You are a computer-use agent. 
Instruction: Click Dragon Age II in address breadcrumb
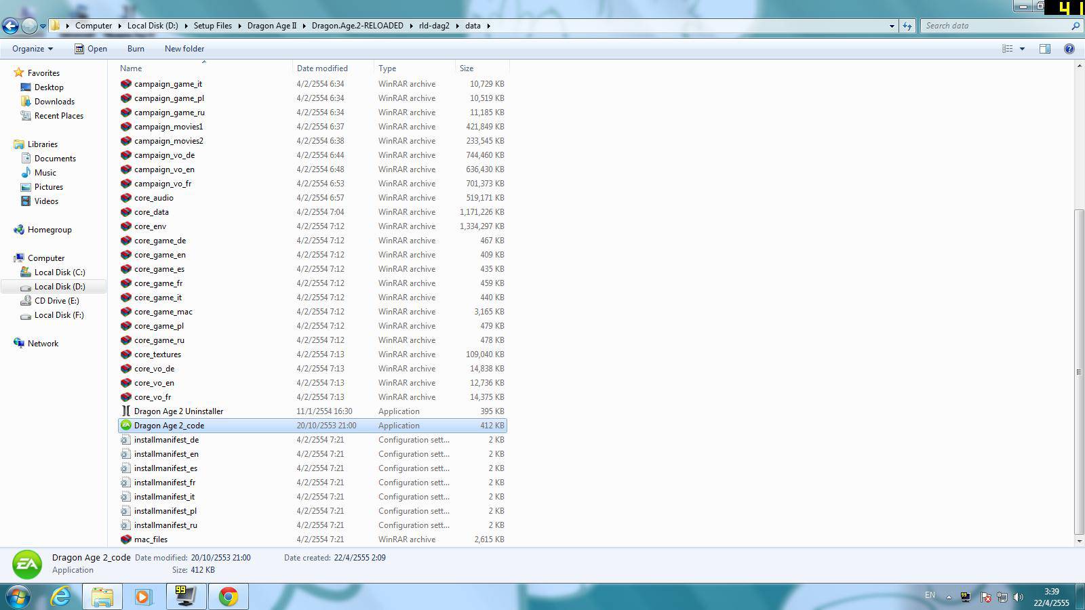tap(272, 26)
